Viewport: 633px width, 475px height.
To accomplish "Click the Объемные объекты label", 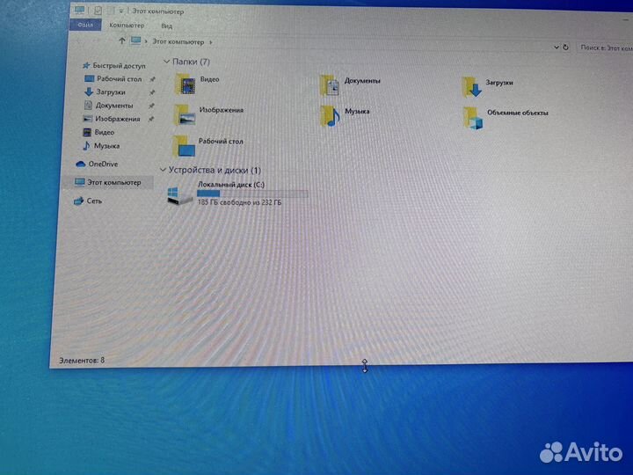I will pyautogui.click(x=518, y=113).
